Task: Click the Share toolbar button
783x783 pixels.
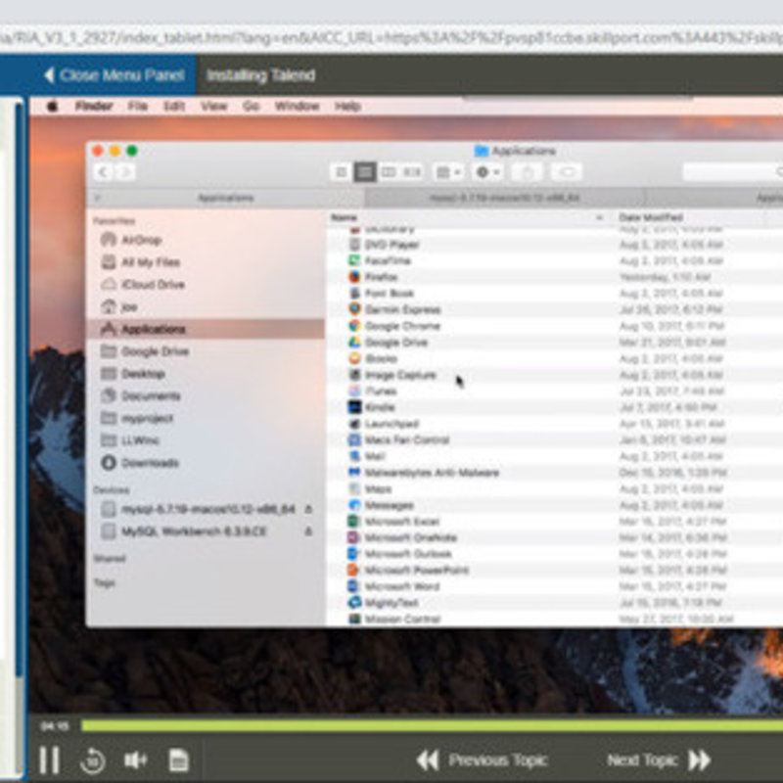Action: coord(528,172)
